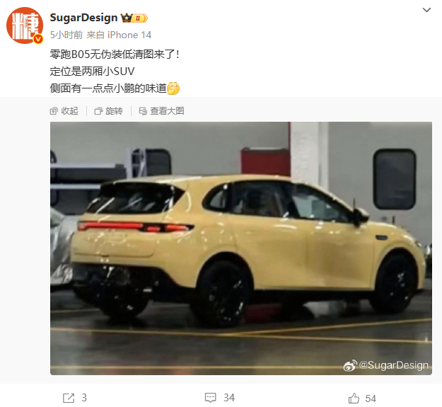Rotate the image using 旋转
The width and height of the screenshot is (442, 407).
108,111
